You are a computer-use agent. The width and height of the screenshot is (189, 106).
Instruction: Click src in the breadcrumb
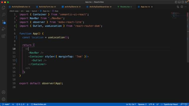point(22,11)
